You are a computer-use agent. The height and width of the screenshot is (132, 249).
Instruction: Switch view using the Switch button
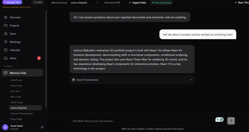(x=38, y=2)
